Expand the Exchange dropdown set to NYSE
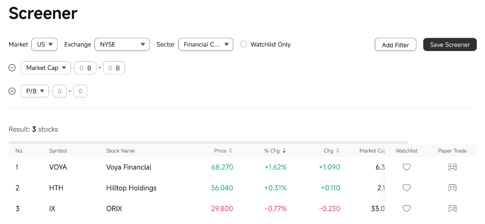The width and height of the screenshot is (485, 224). click(122, 44)
